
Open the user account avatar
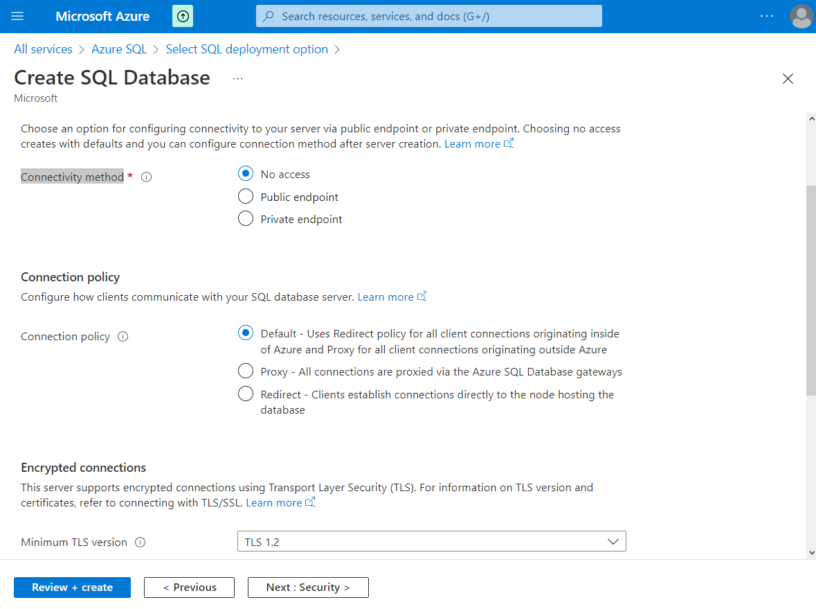(x=801, y=16)
